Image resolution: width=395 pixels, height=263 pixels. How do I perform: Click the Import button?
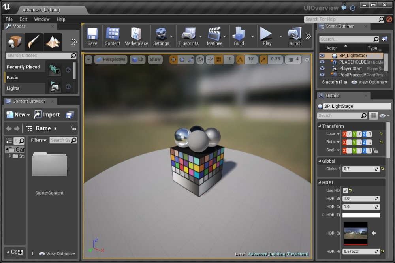(x=47, y=115)
